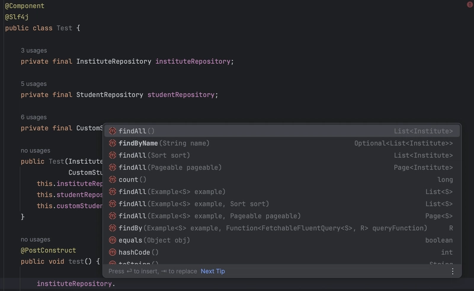Pick the findBy(Example<S> example, ...) suggestion
The height and width of the screenshot is (291, 474).
tap(282, 228)
